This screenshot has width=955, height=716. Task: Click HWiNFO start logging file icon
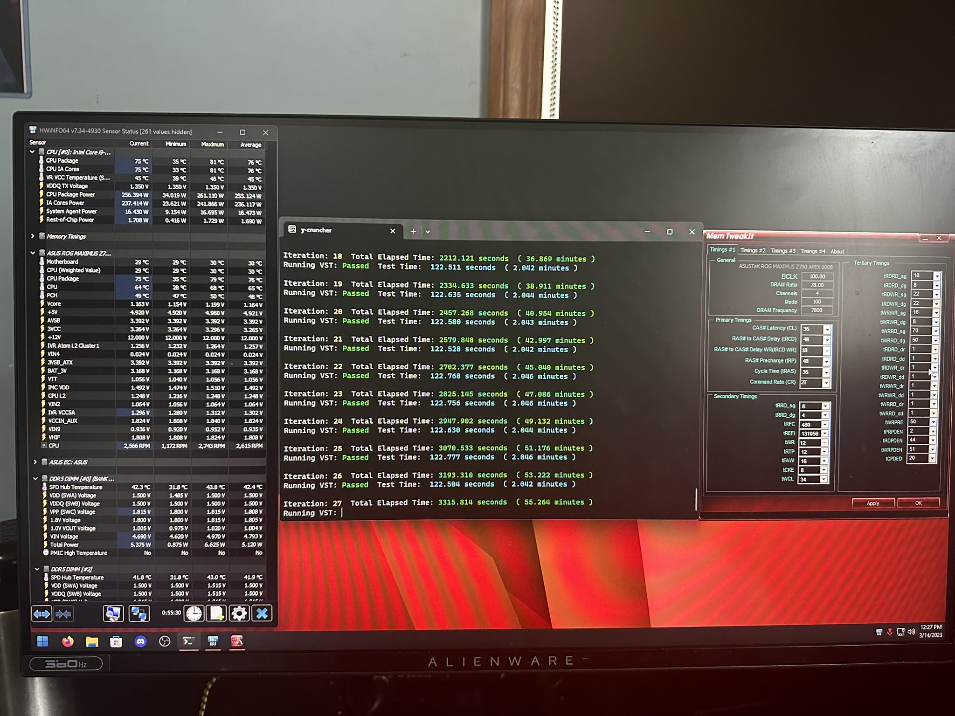point(216,613)
